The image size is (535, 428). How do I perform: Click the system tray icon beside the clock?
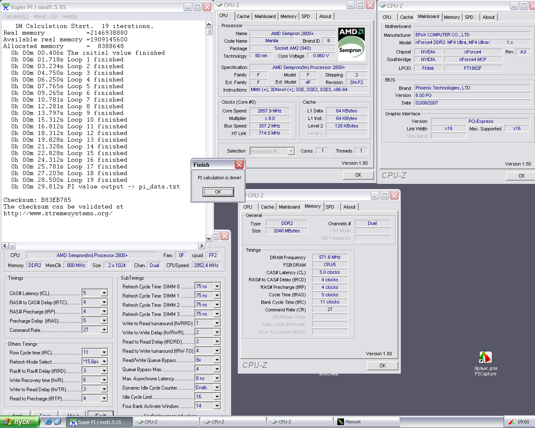[511, 422]
